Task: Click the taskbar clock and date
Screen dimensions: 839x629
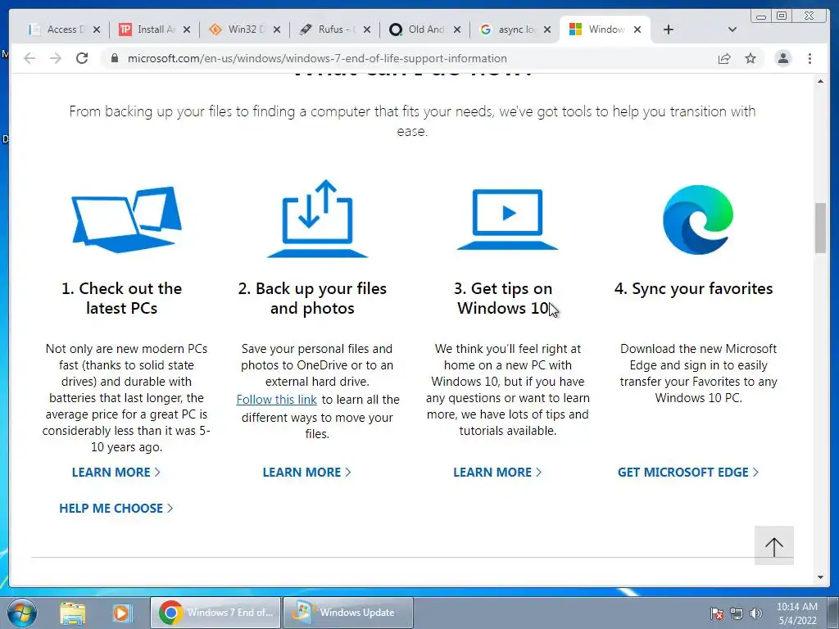Action: pos(796,613)
